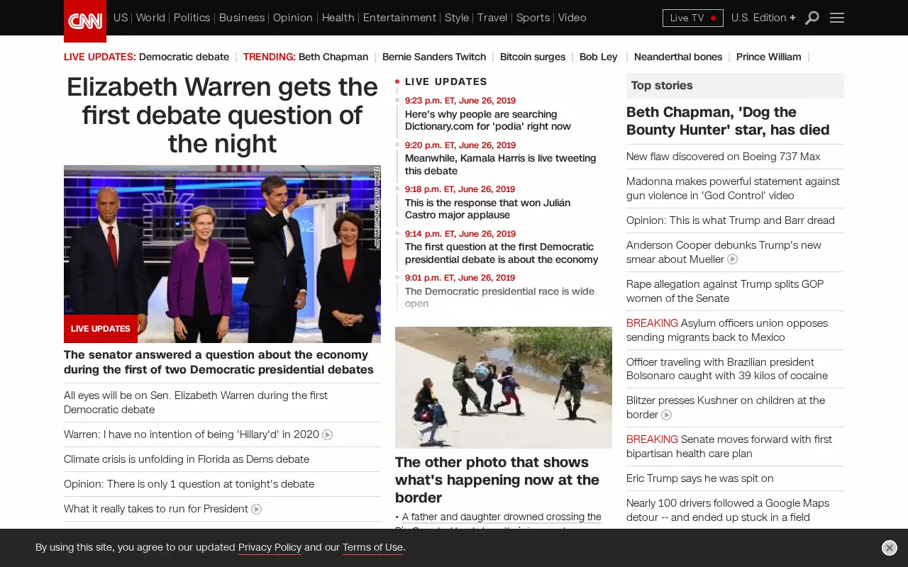This screenshot has height=567, width=908.
Task: Select Travel in the navigation bar
Action: [x=492, y=18]
